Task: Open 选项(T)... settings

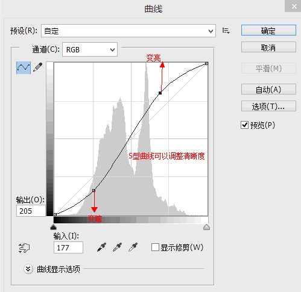Action: pyautogui.click(x=268, y=106)
